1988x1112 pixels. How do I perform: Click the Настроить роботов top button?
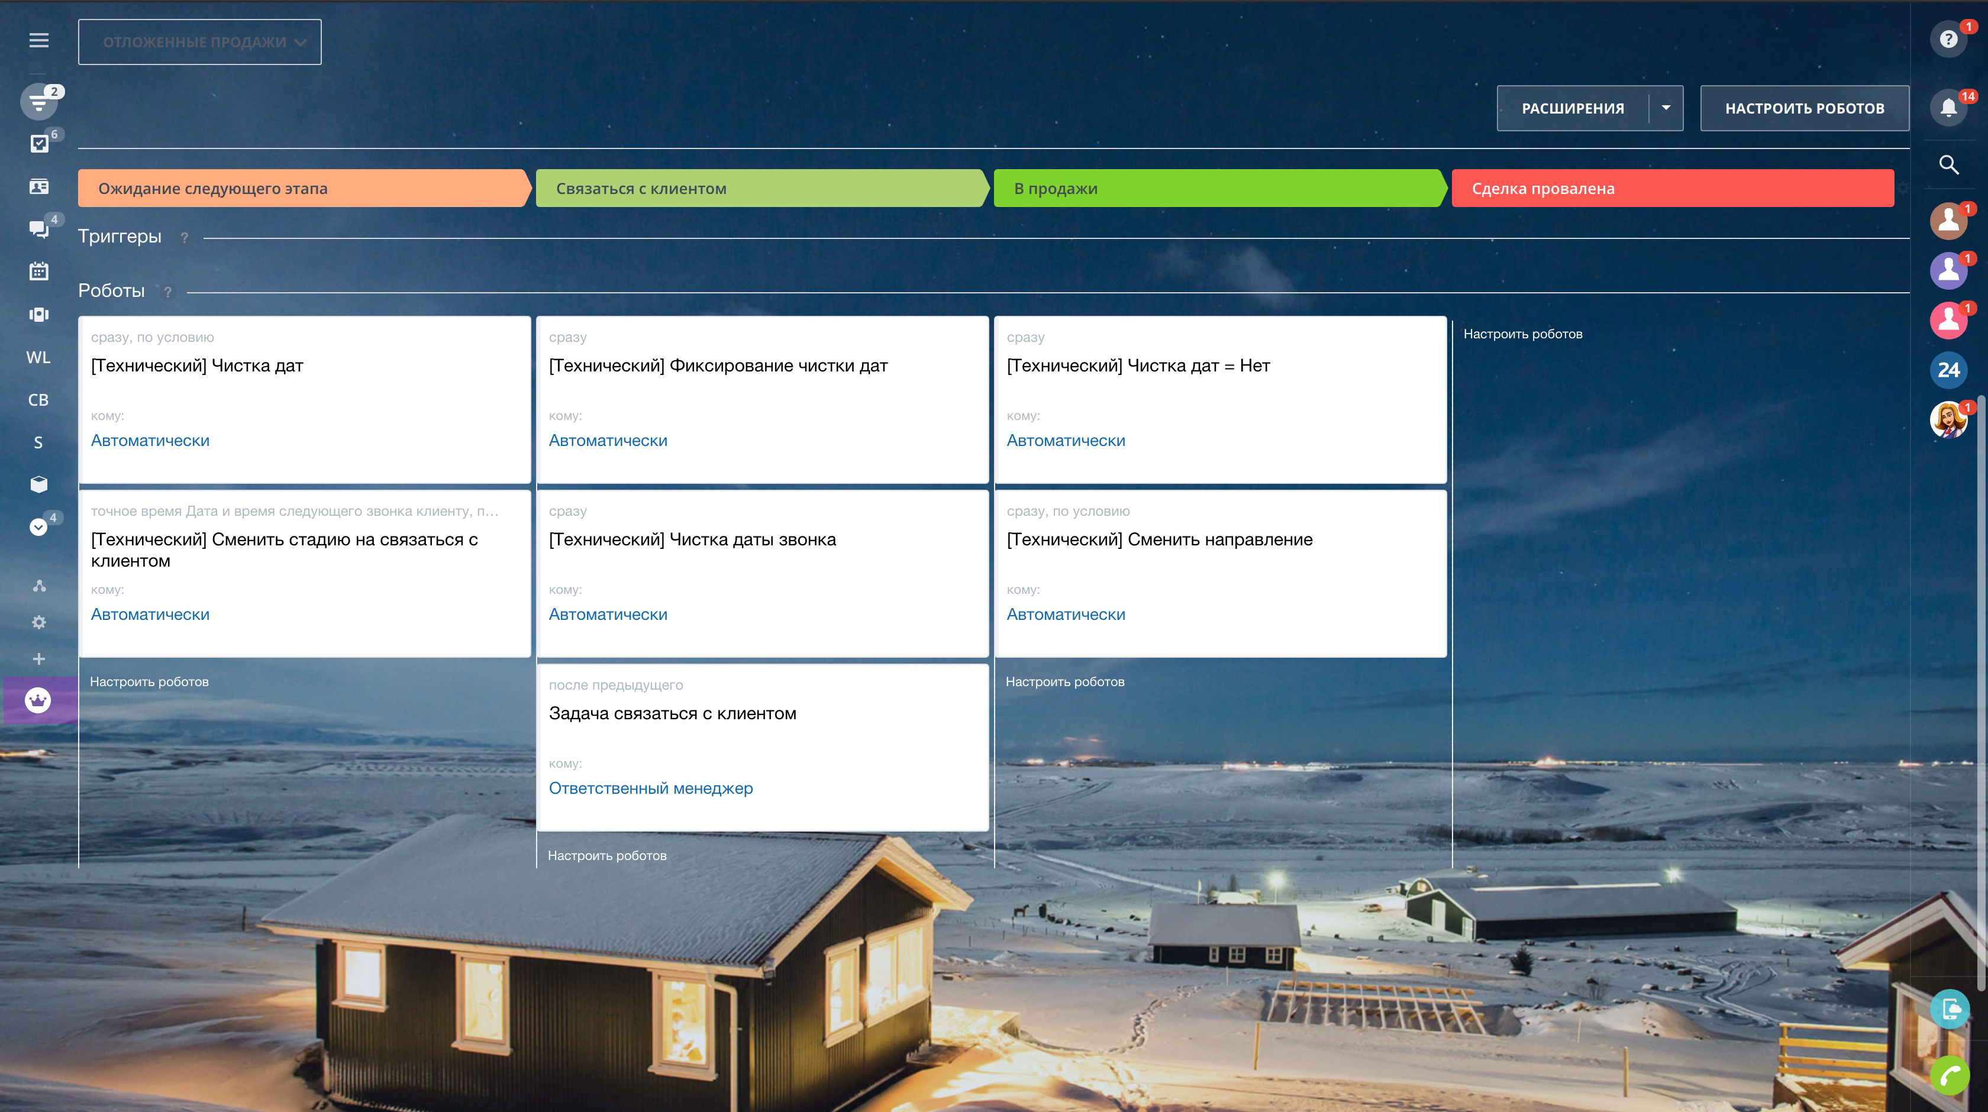point(1805,108)
